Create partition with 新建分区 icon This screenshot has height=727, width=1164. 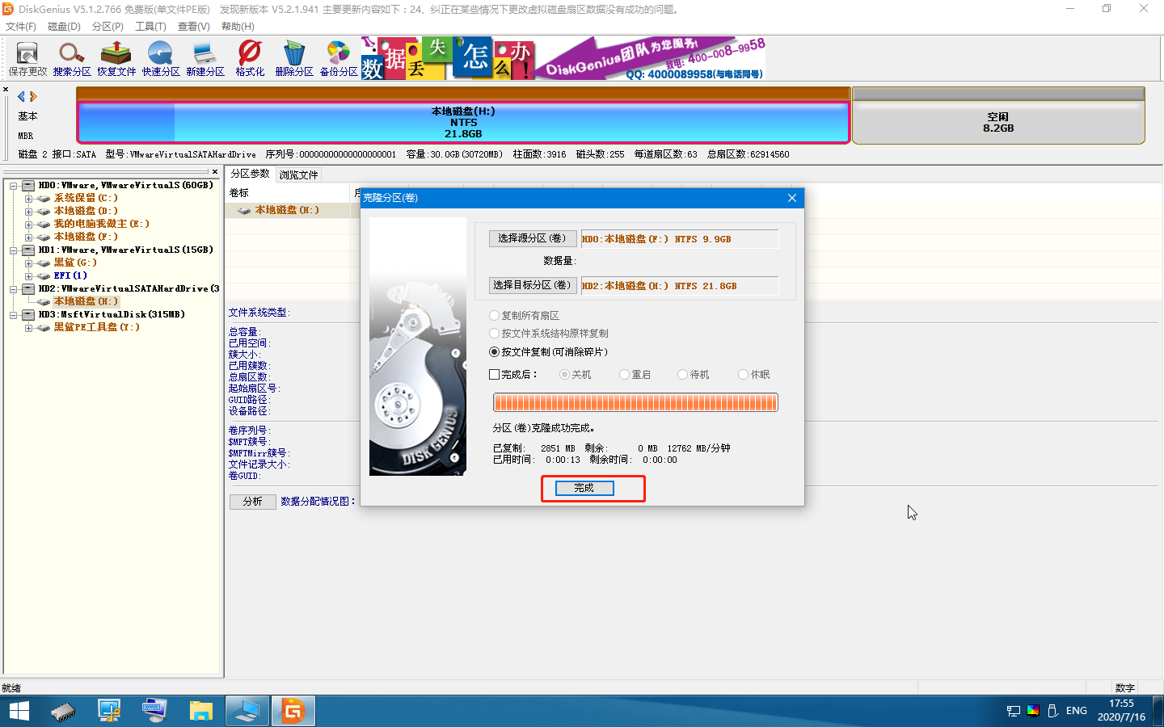pos(205,59)
